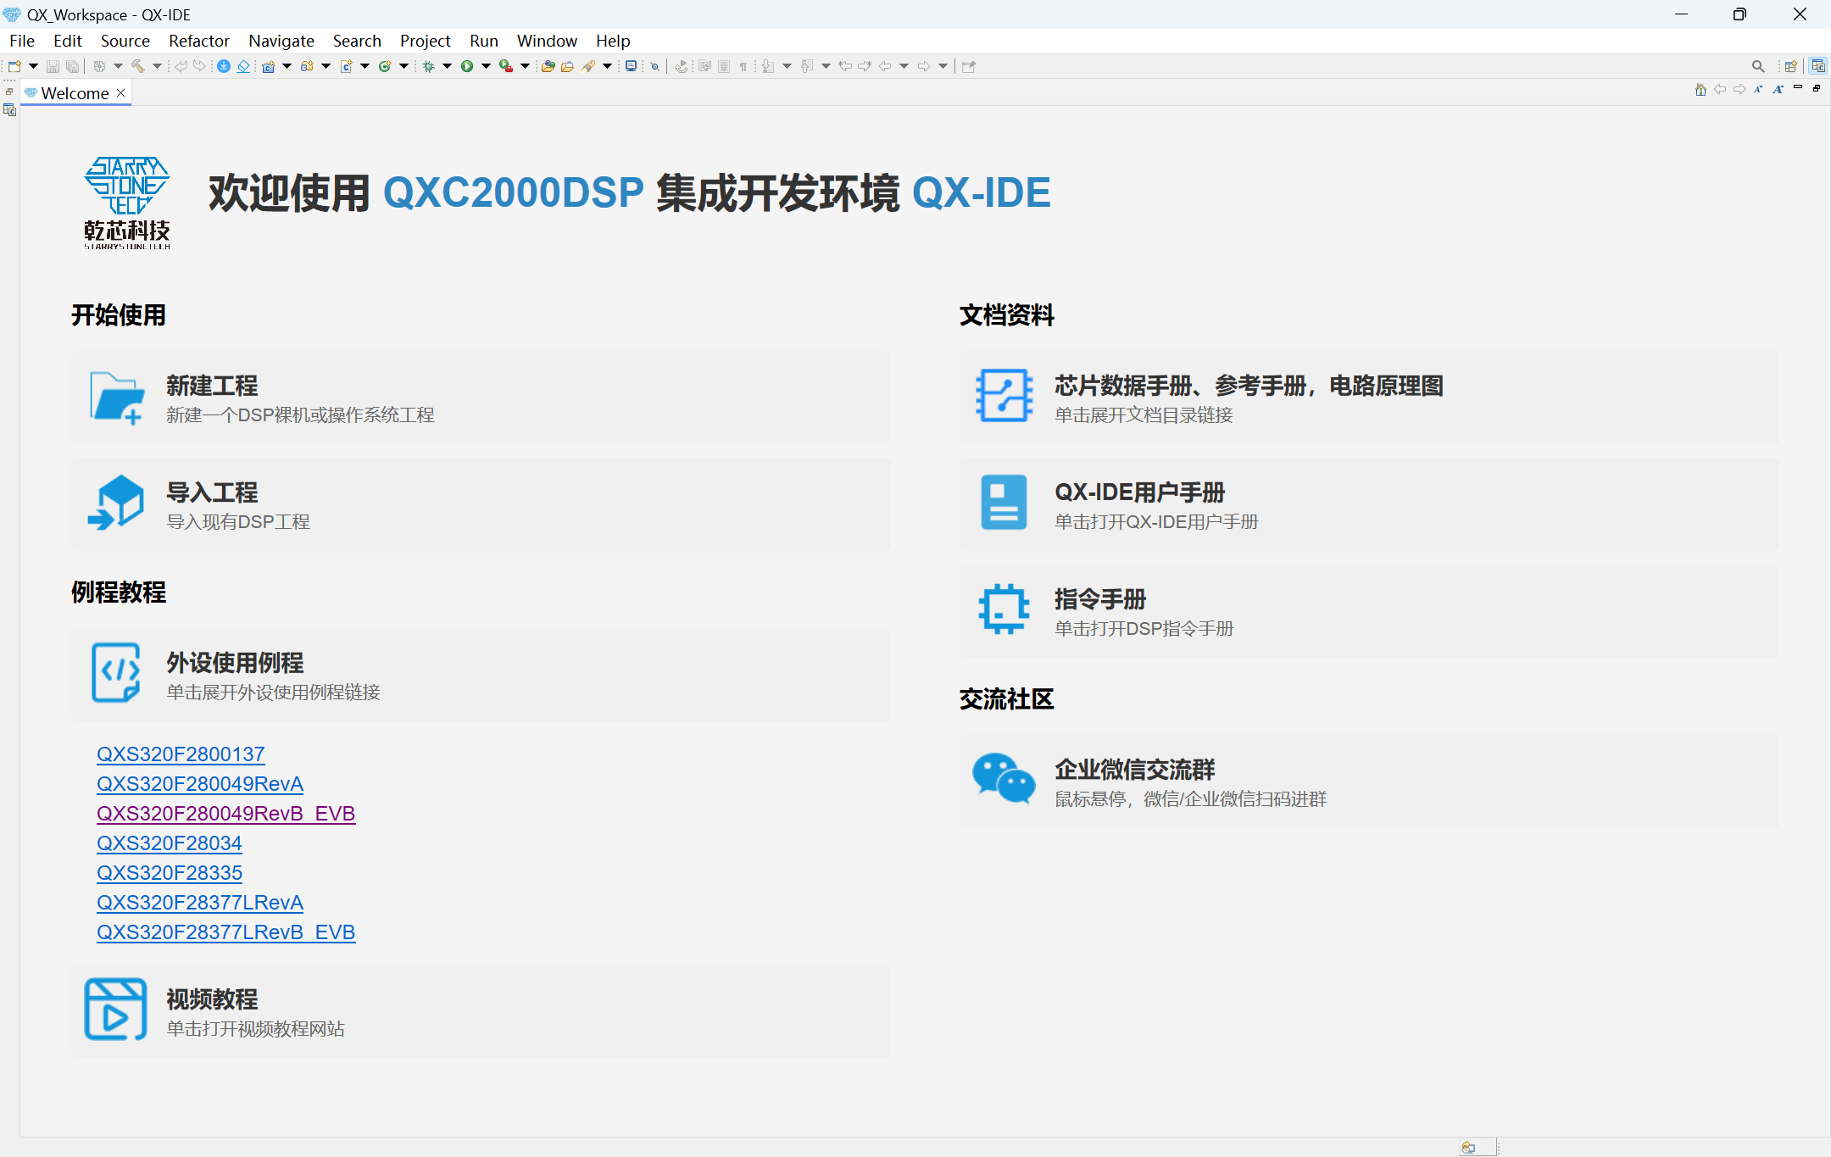Reduce font size with smaller A icon
The width and height of the screenshot is (1831, 1157).
click(1759, 89)
